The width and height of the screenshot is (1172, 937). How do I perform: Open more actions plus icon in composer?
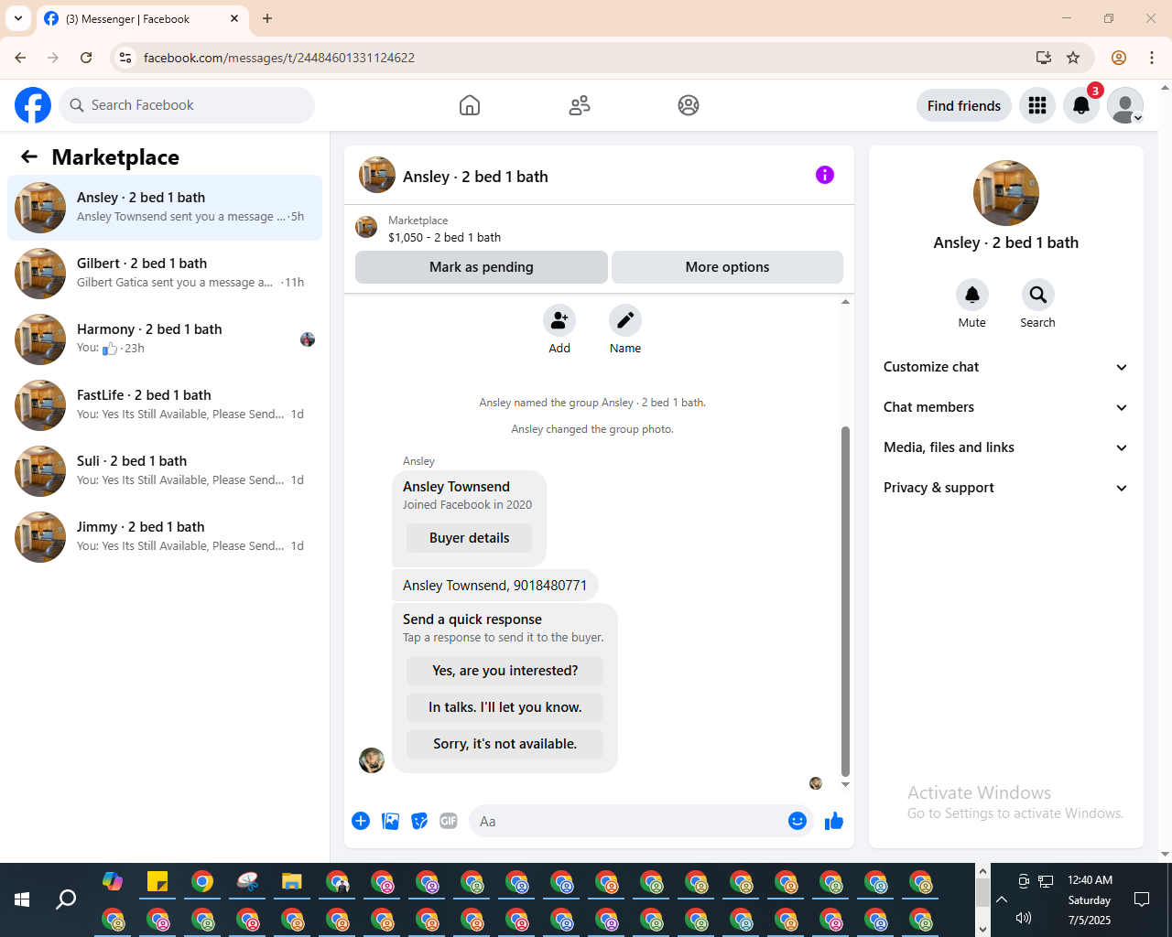tap(361, 821)
